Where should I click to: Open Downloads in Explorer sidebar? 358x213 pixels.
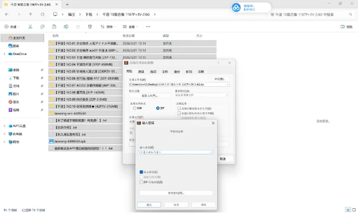coord(14,78)
